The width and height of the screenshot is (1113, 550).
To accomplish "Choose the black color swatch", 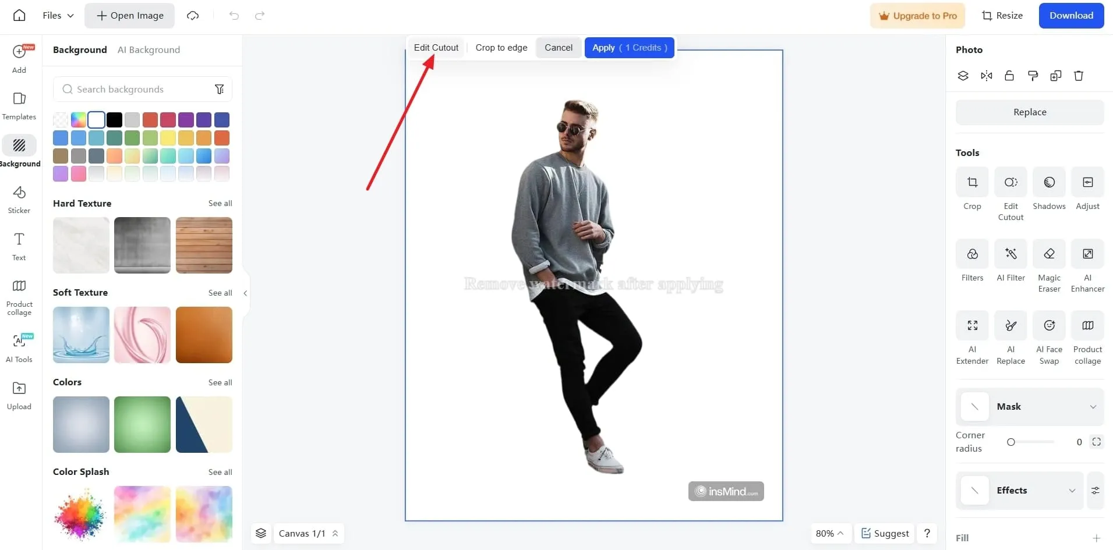I will [114, 120].
